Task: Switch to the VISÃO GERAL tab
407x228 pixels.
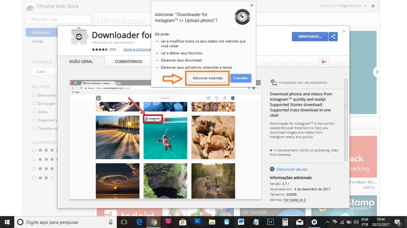Action: [x=81, y=61]
